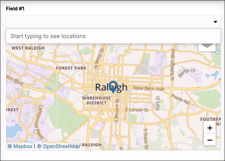Open the OpenStreetMap attribution link
Image resolution: width=225 pixels, height=161 pixels.
58,146
